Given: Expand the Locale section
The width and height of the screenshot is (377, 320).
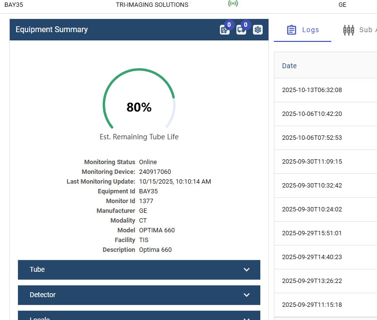Looking at the screenshot, I should pyautogui.click(x=139, y=317).
